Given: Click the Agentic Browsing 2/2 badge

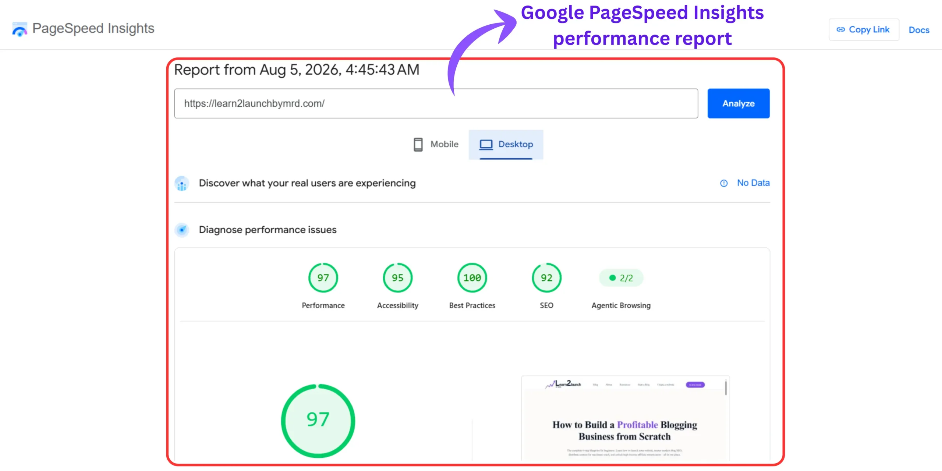Looking at the screenshot, I should (x=621, y=278).
